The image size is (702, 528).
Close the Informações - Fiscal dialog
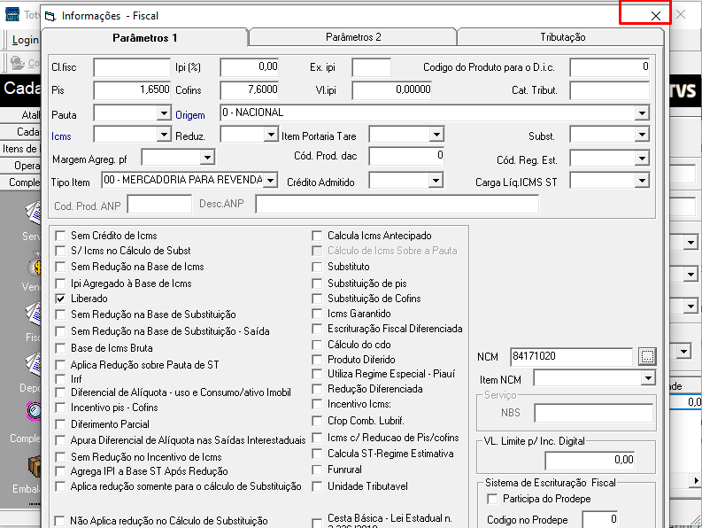655,16
